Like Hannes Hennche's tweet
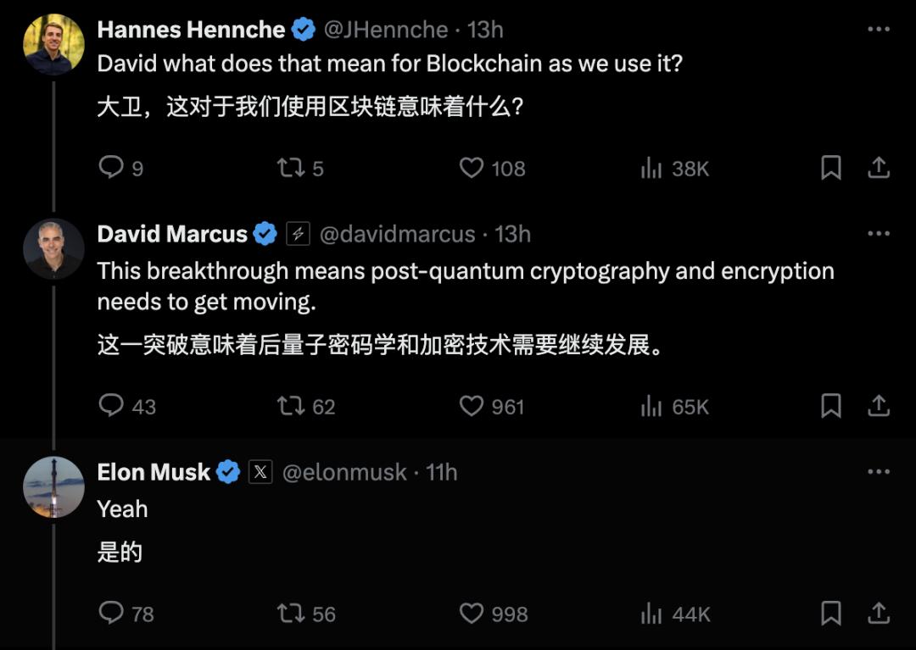The width and height of the screenshot is (916, 650). 472,168
